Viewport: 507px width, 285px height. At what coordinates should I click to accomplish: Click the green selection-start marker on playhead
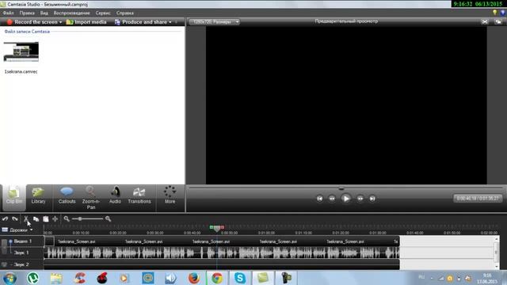click(212, 227)
